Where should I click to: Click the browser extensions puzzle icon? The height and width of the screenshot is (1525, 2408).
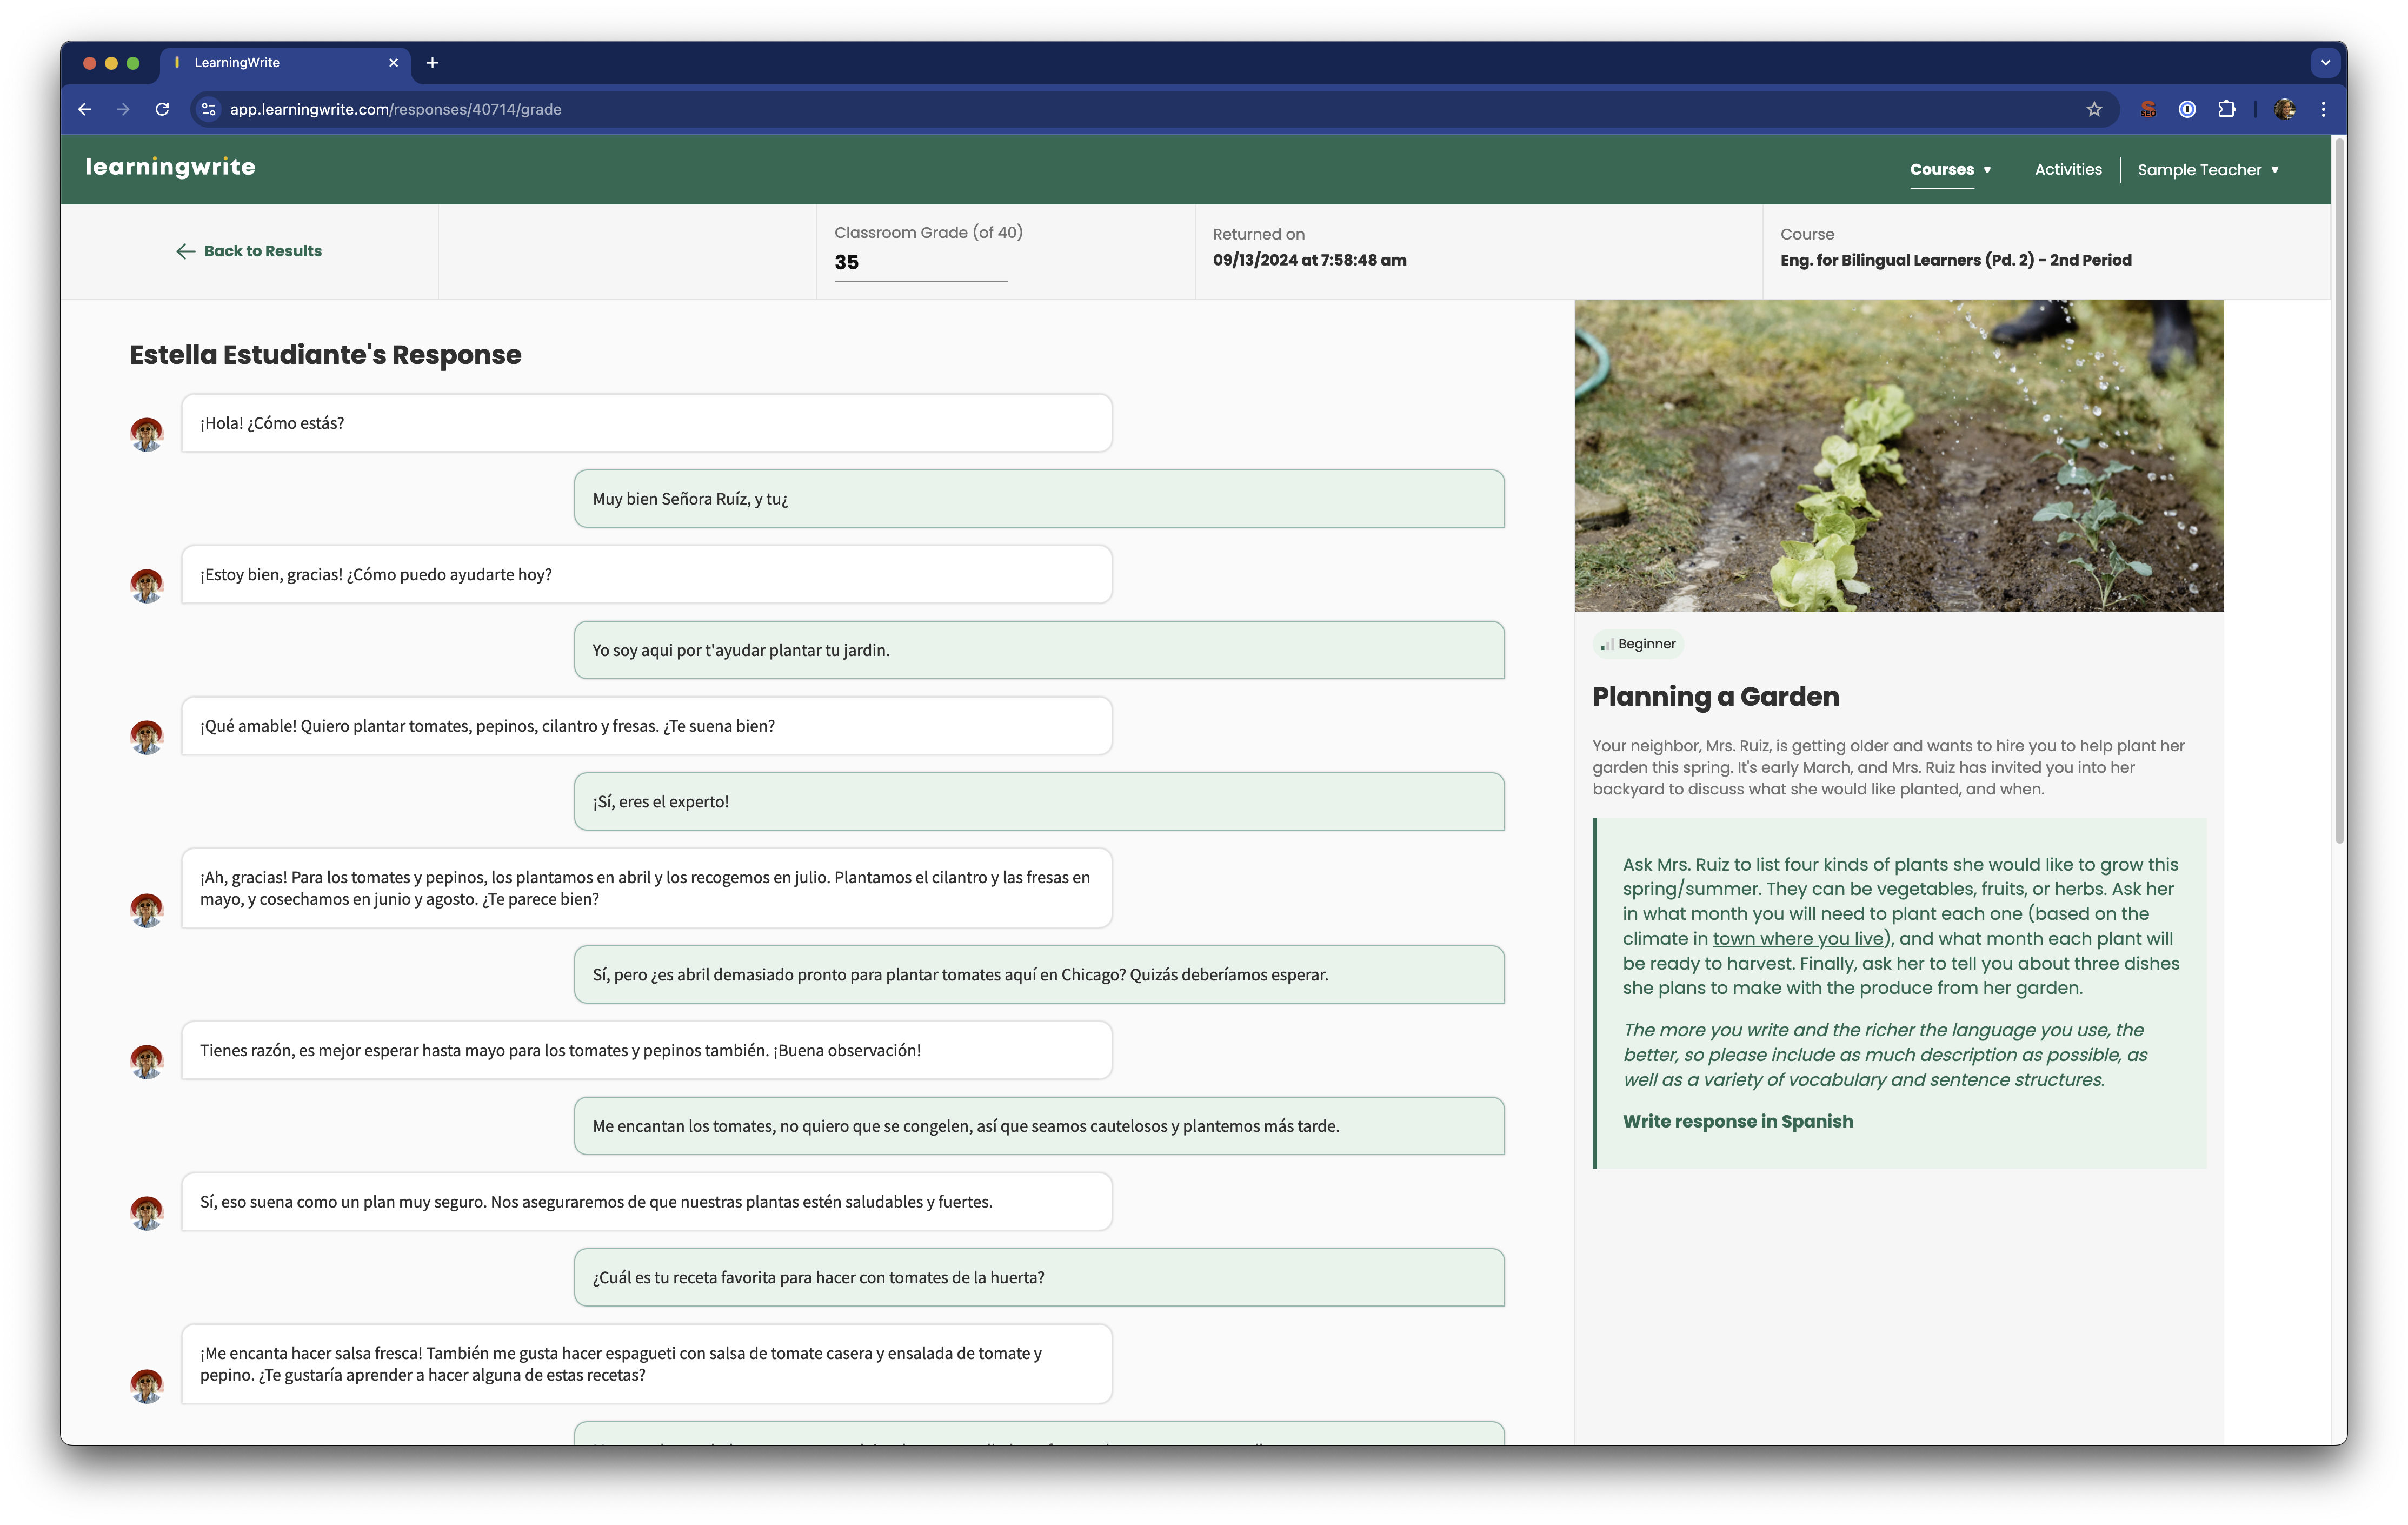tap(2228, 110)
